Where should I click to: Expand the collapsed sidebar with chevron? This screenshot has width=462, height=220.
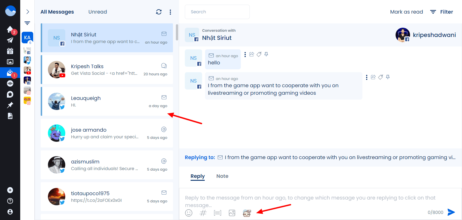click(27, 12)
